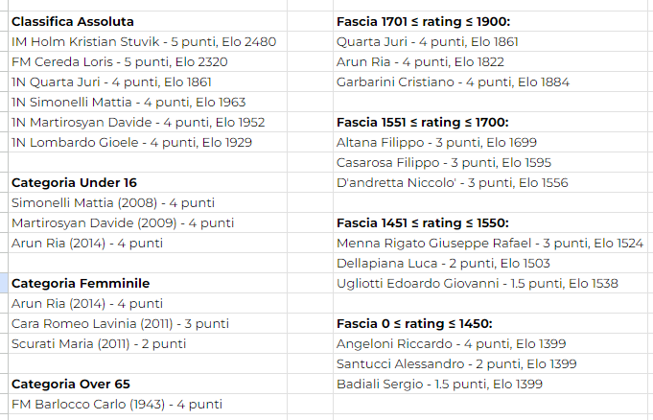Select the Categoria Over 65 header cell

click(x=148, y=385)
